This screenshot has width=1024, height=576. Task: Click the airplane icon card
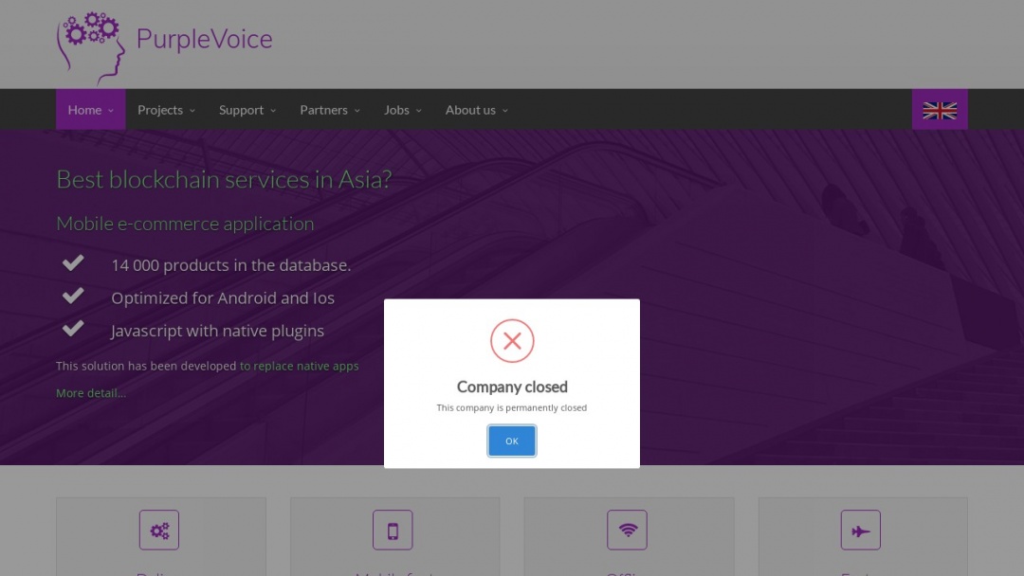coord(861,530)
